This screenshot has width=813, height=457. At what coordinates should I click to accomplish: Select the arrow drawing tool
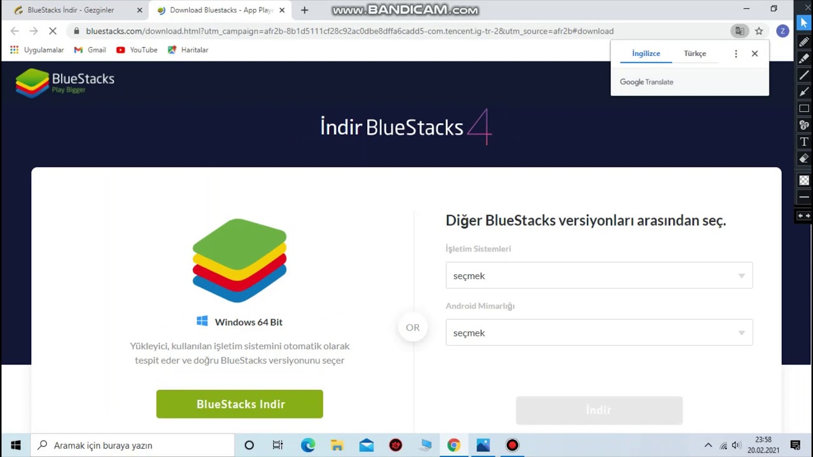(804, 91)
